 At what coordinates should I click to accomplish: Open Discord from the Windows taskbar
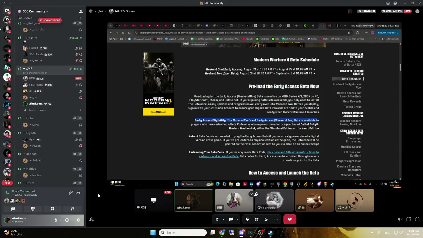coord(241,233)
